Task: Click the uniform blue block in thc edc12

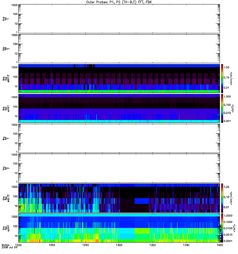Action: pyautogui.click(x=142, y=201)
